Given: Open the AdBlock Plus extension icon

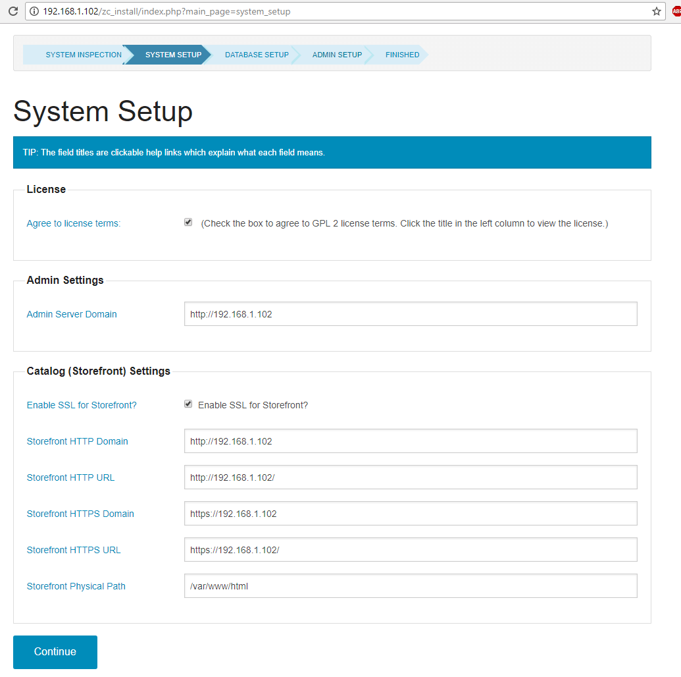Looking at the screenshot, I should [676, 11].
